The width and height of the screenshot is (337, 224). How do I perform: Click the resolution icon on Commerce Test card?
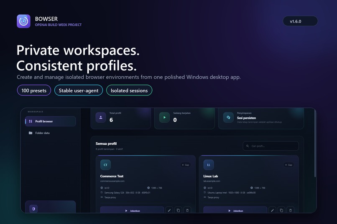tap(148, 188)
